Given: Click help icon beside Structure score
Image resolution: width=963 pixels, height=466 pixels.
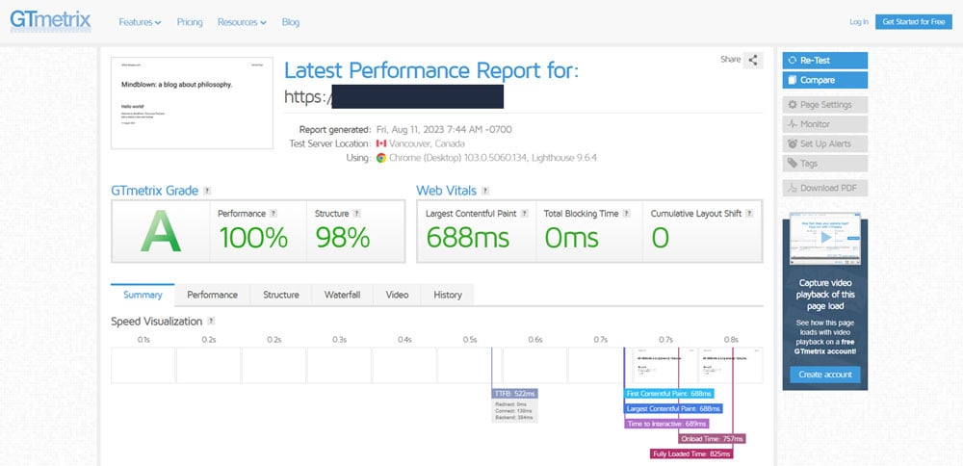Looking at the screenshot, I should (356, 213).
